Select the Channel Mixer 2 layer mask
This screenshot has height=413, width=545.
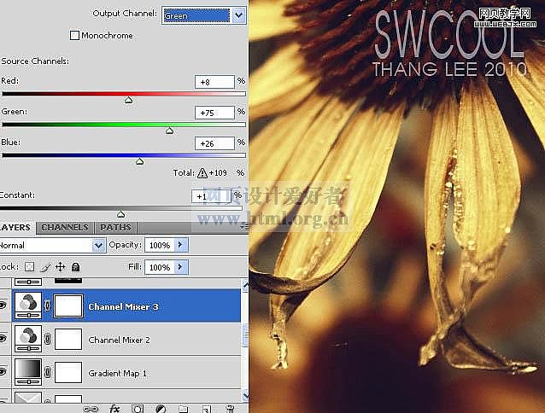(x=68, y=339)
